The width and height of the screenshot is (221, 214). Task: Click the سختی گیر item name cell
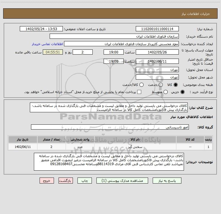135,147
